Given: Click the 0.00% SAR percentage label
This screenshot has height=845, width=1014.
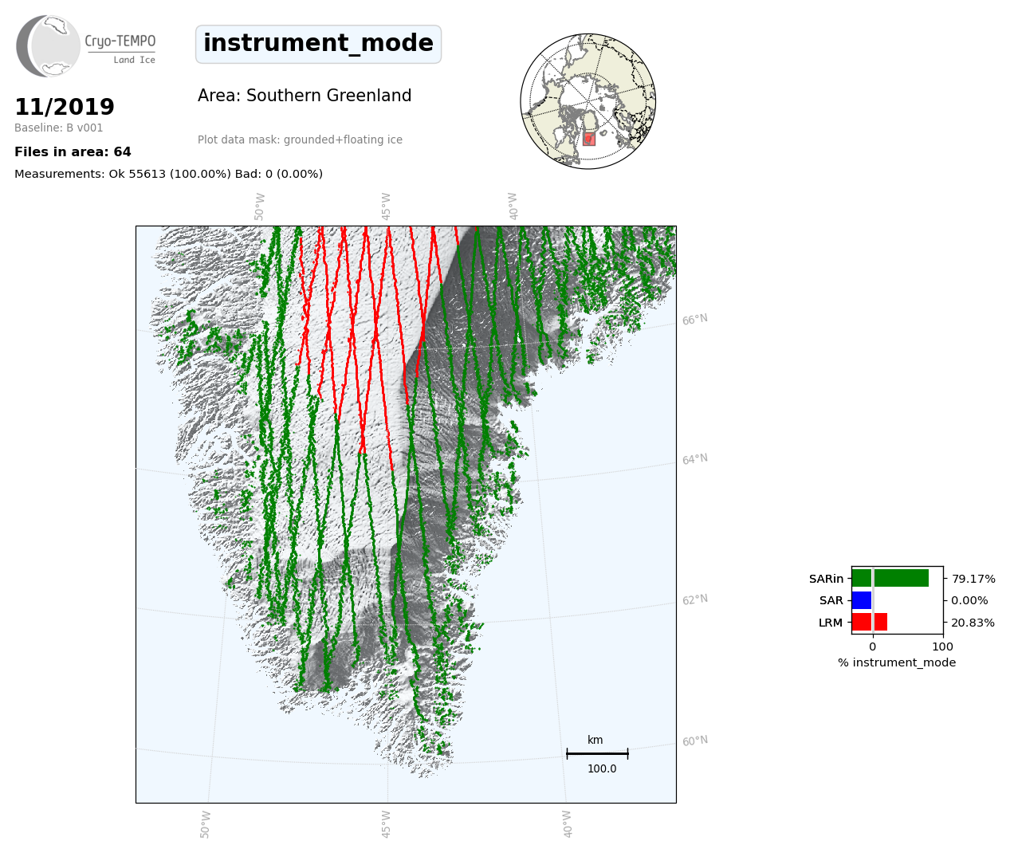Looking at the screenshot, I should (x=969, y=601).
